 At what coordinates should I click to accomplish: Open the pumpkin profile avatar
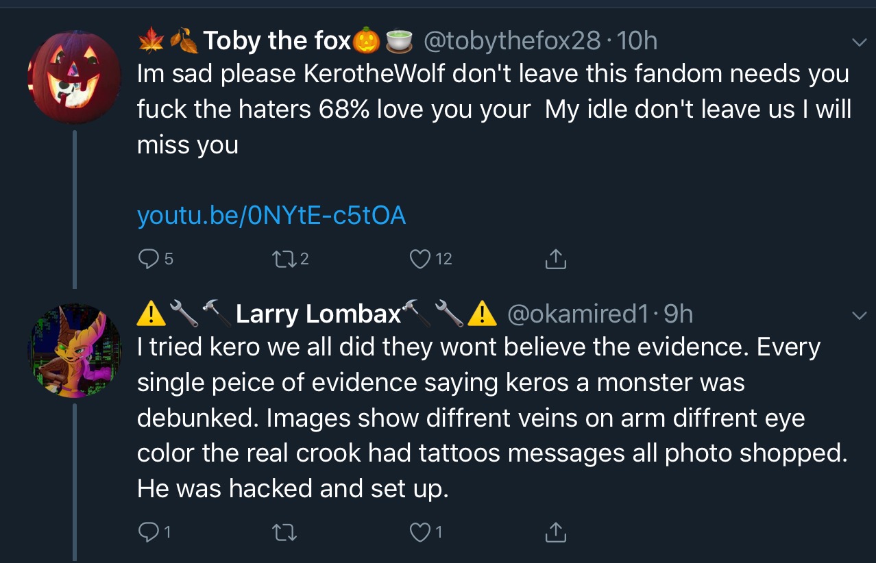(75, 77)
